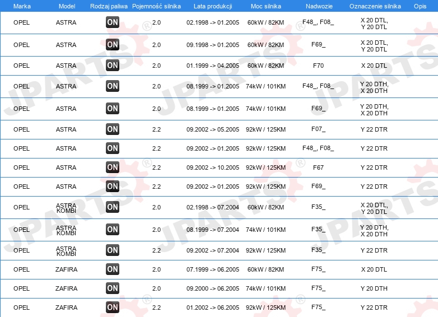
Task: Click 74kW / 101KM in the Astra Kombi row
Action: pyautogui.click(x=265, y=230)
